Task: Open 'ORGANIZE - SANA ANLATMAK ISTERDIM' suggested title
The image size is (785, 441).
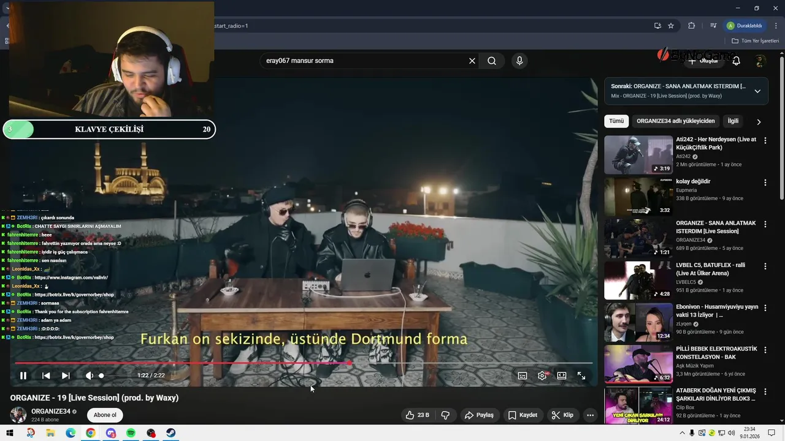Action: [x=716, y=227]
